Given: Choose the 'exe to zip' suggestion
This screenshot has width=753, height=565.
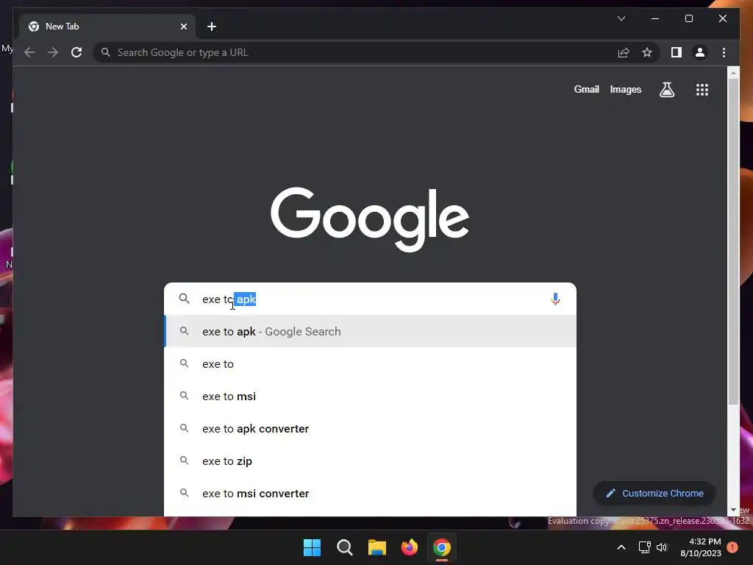Looking at the screenshot, I should point(371,461).
